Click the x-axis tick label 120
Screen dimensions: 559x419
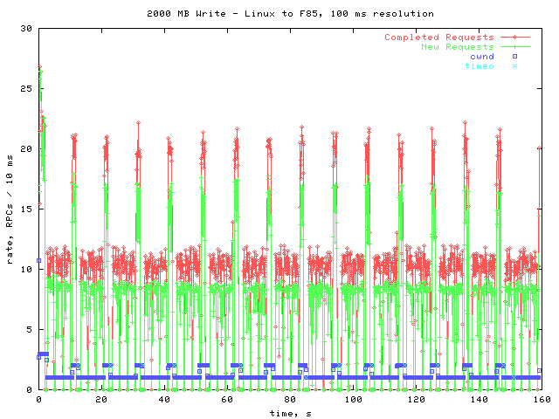pyautogui.click(x=416, y=400)
